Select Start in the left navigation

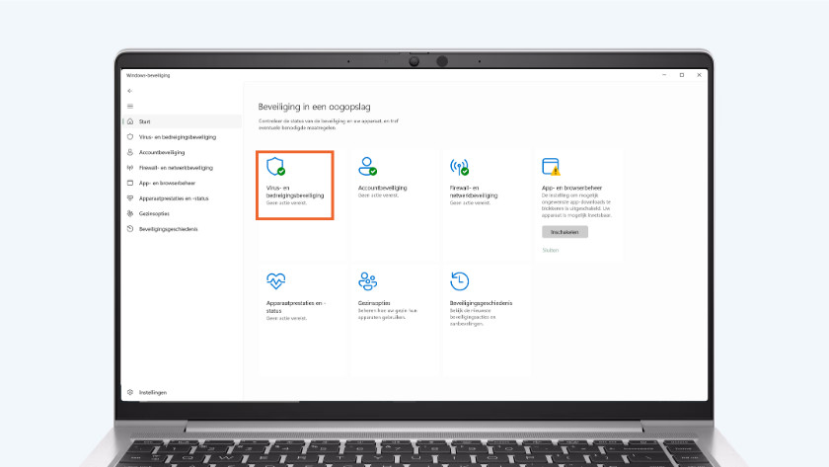pos(145,121)
